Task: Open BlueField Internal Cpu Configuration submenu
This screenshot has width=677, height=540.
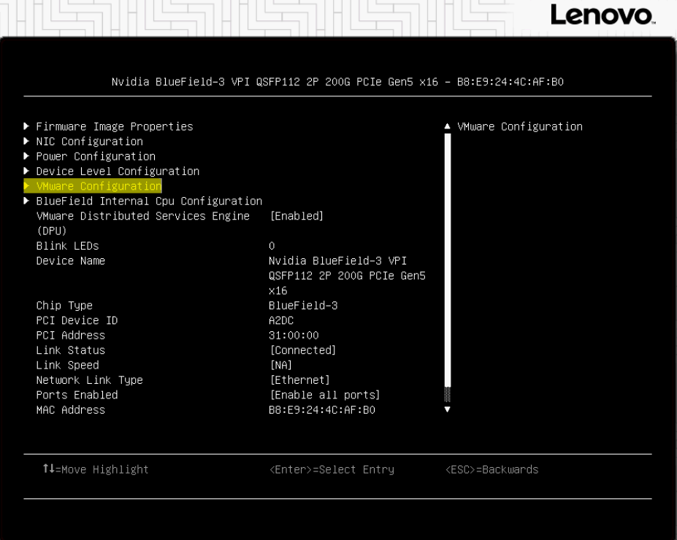Action: point(149,201)
